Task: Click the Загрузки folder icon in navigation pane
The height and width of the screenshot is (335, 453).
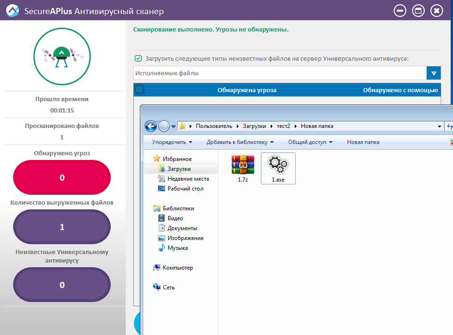Action: 162,168
